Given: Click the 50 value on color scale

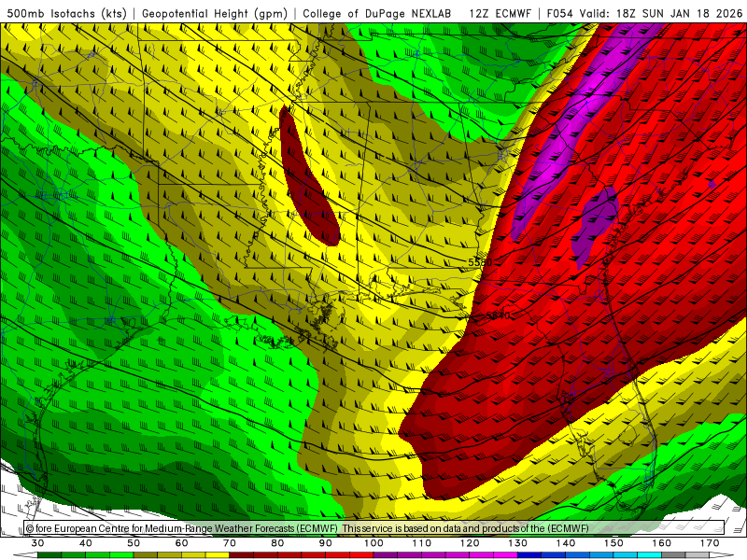Looking at the screenshot, I should point(134,543).
